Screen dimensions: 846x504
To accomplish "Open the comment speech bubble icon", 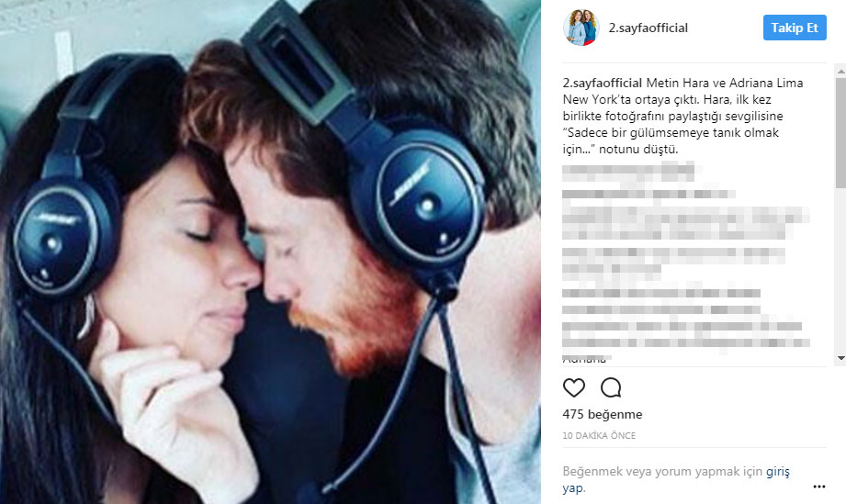I will [x=611, y=387].
